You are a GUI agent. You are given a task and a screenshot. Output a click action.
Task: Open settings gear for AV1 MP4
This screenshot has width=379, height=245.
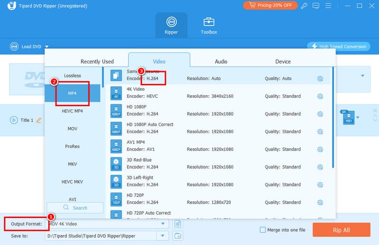click(x=320, y=149)
